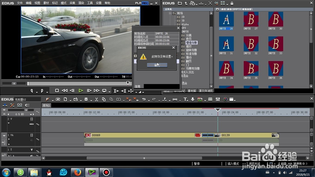The image size is (315, 177).
Task: Step to the next frame
Action: point(89,91)
